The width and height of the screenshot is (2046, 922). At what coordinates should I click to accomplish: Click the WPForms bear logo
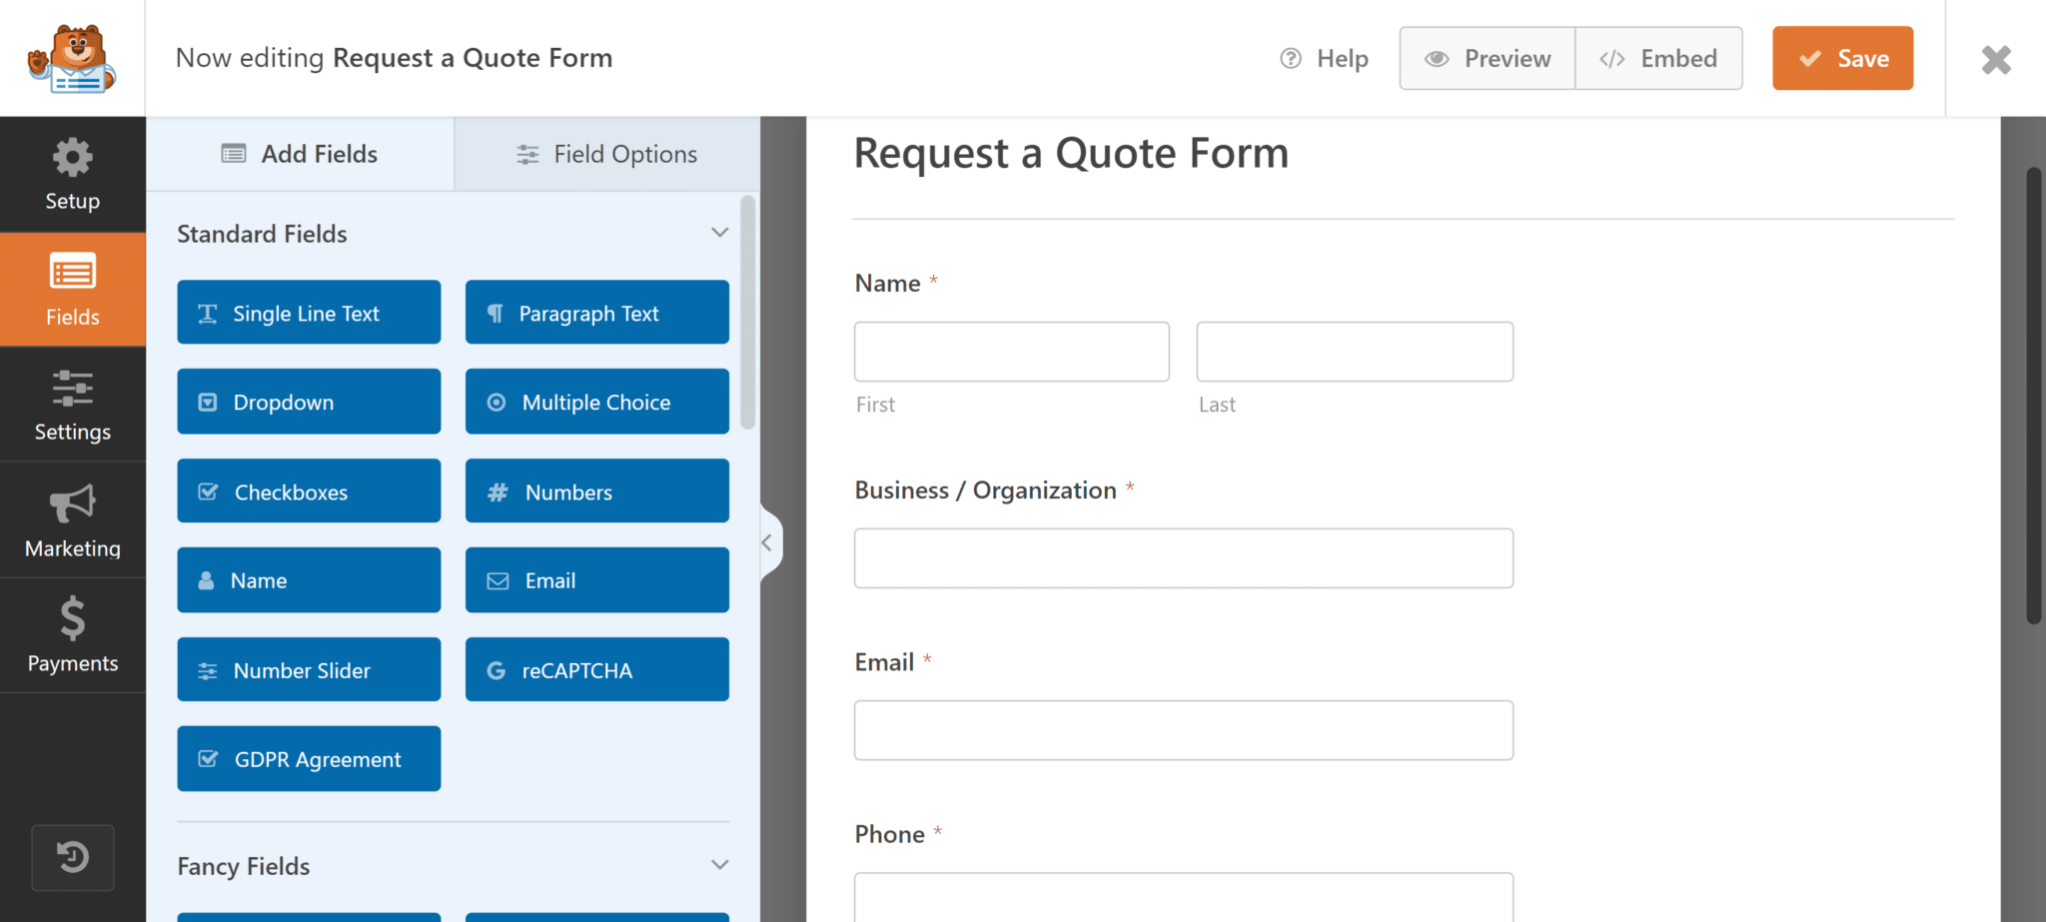72,59
